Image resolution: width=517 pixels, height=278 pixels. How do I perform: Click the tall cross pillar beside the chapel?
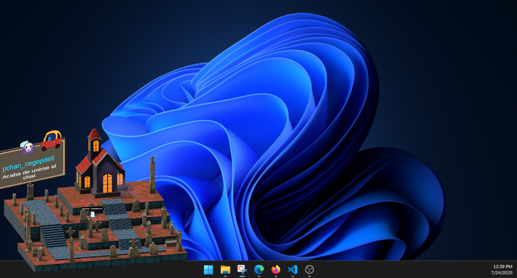point(152,174)
